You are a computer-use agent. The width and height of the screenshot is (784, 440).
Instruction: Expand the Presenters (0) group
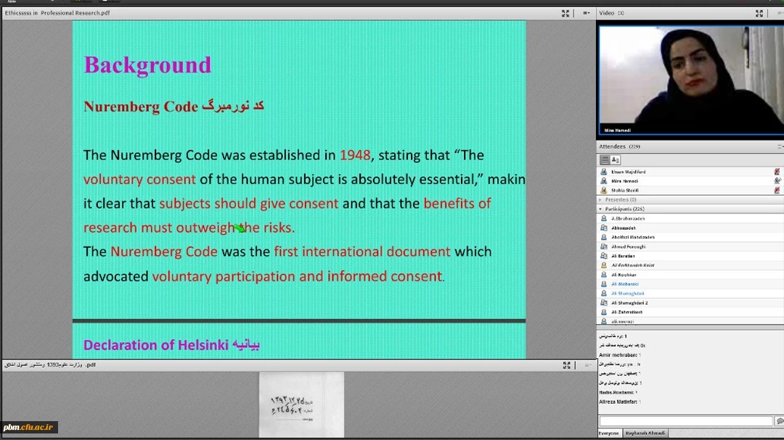(x=600, y=199)
